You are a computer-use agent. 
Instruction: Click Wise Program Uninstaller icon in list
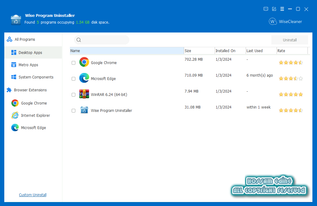tap(84, 110)
